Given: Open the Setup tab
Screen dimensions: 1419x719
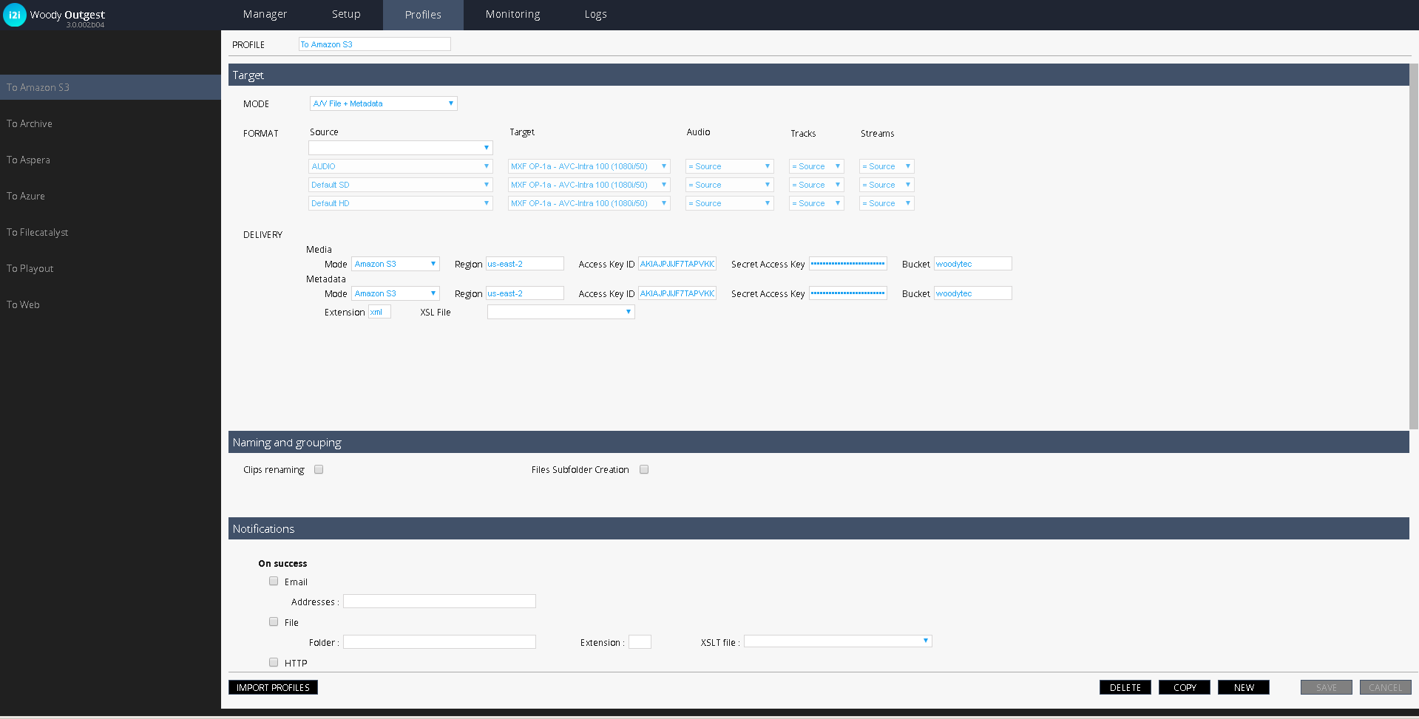Looking at the screenshot, I should coord(346,15).
